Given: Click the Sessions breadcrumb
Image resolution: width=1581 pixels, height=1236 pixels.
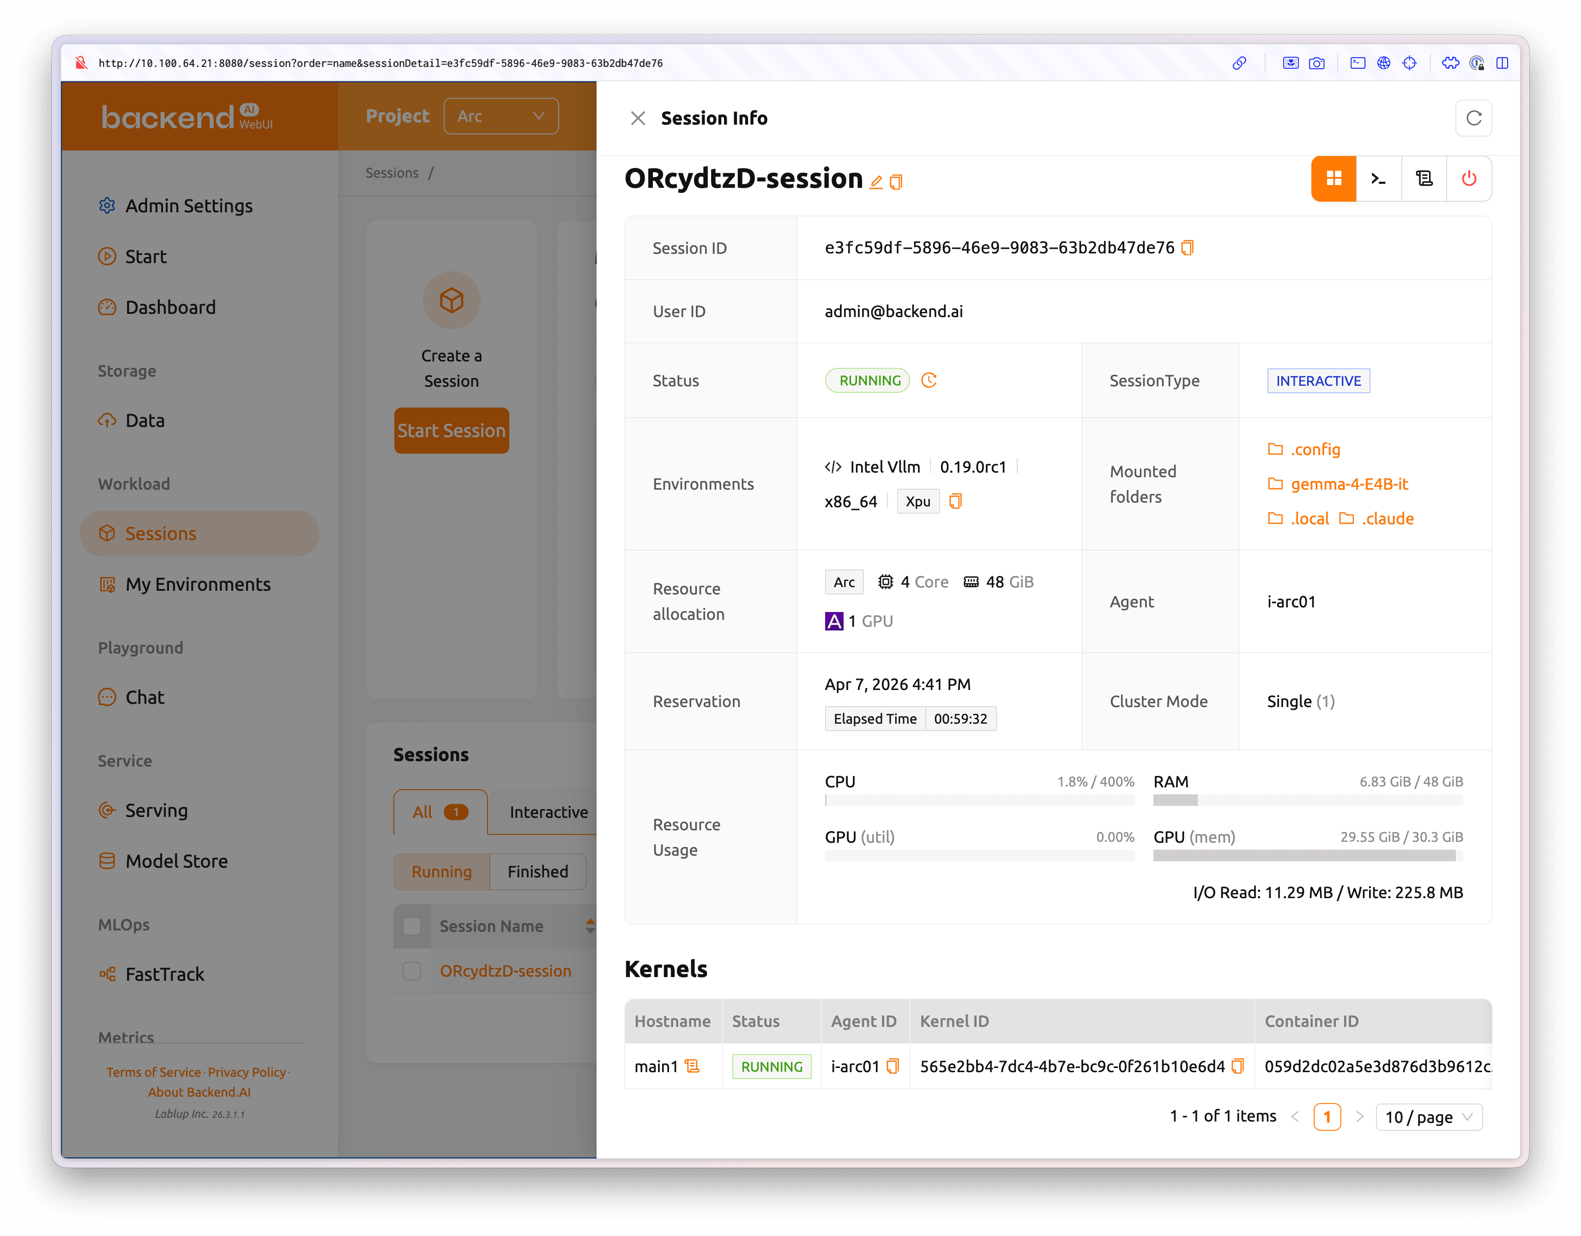Looking at the screenshot, I should 392,173.
